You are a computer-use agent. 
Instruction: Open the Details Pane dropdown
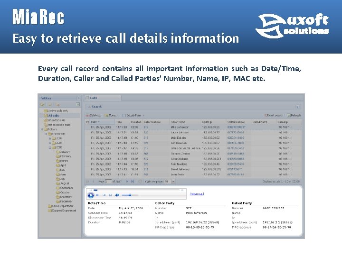click(133, 115)
